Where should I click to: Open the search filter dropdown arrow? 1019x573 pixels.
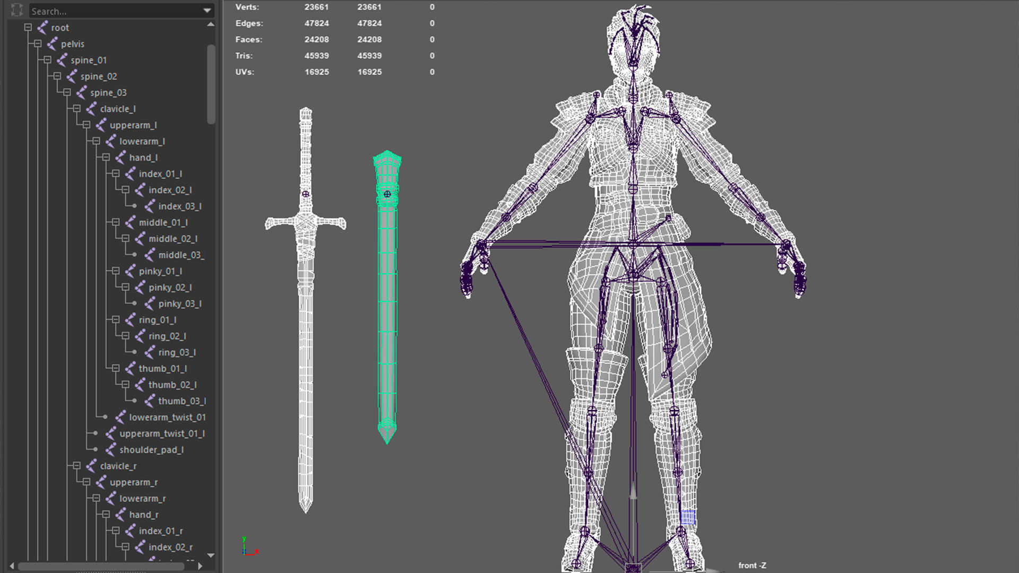pos(207,11)
